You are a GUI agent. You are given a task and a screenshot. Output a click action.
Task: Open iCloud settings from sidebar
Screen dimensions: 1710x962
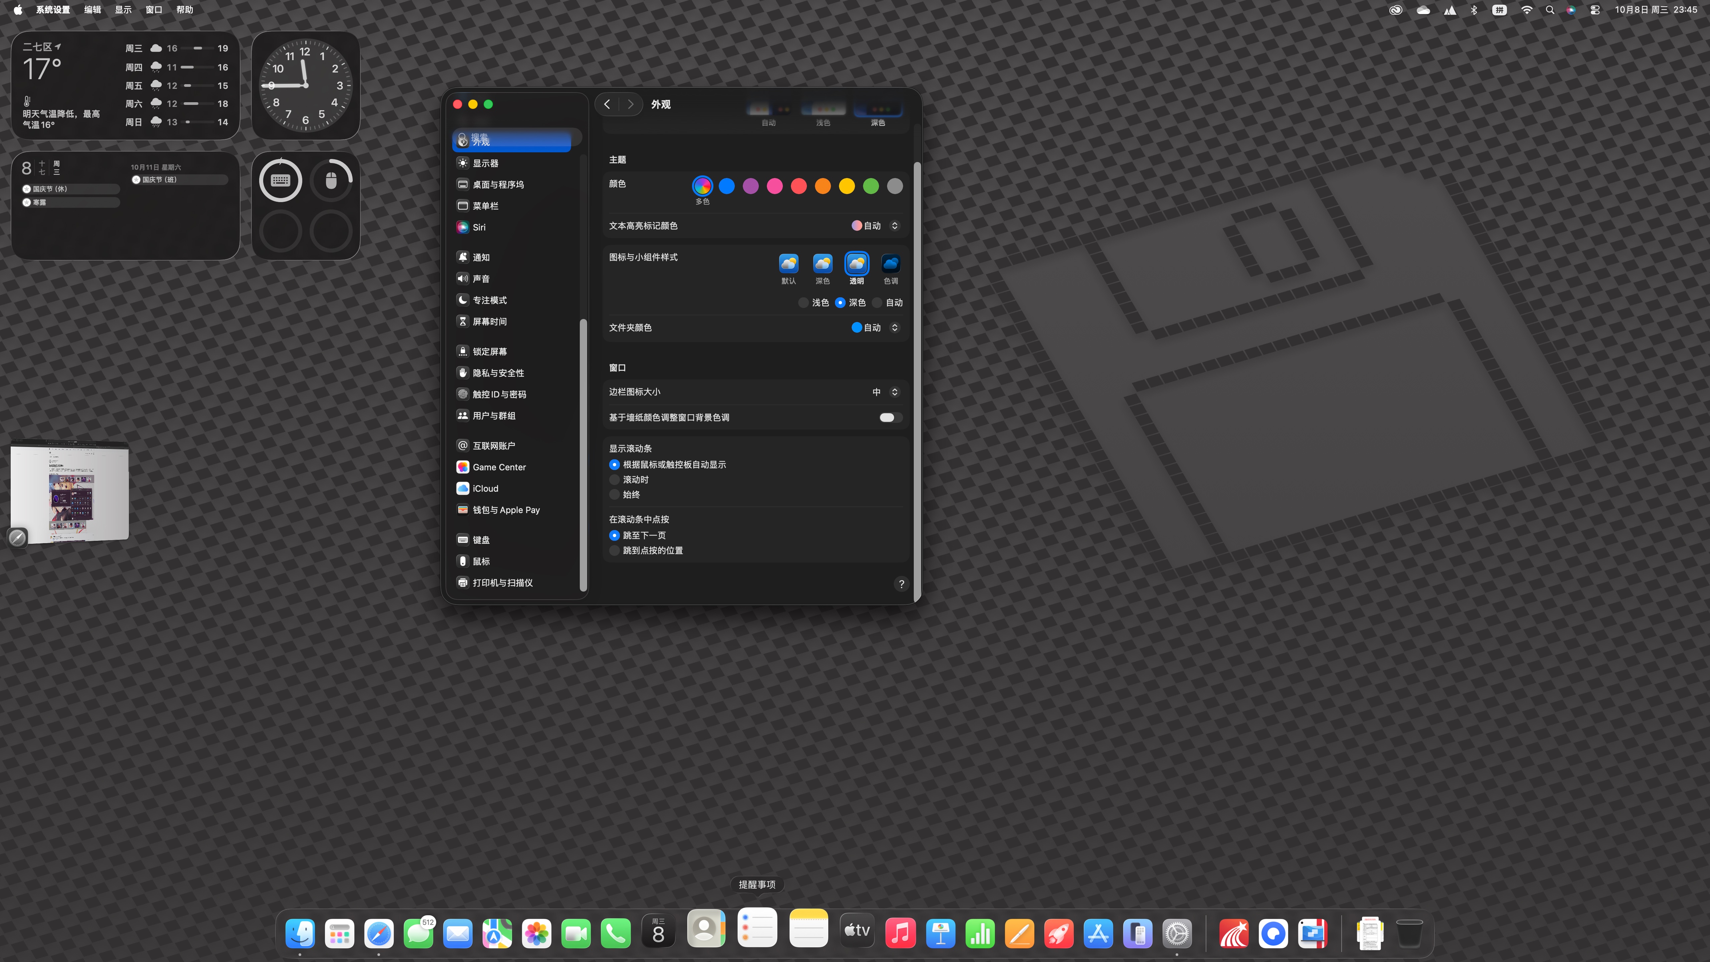coord(485,489)
